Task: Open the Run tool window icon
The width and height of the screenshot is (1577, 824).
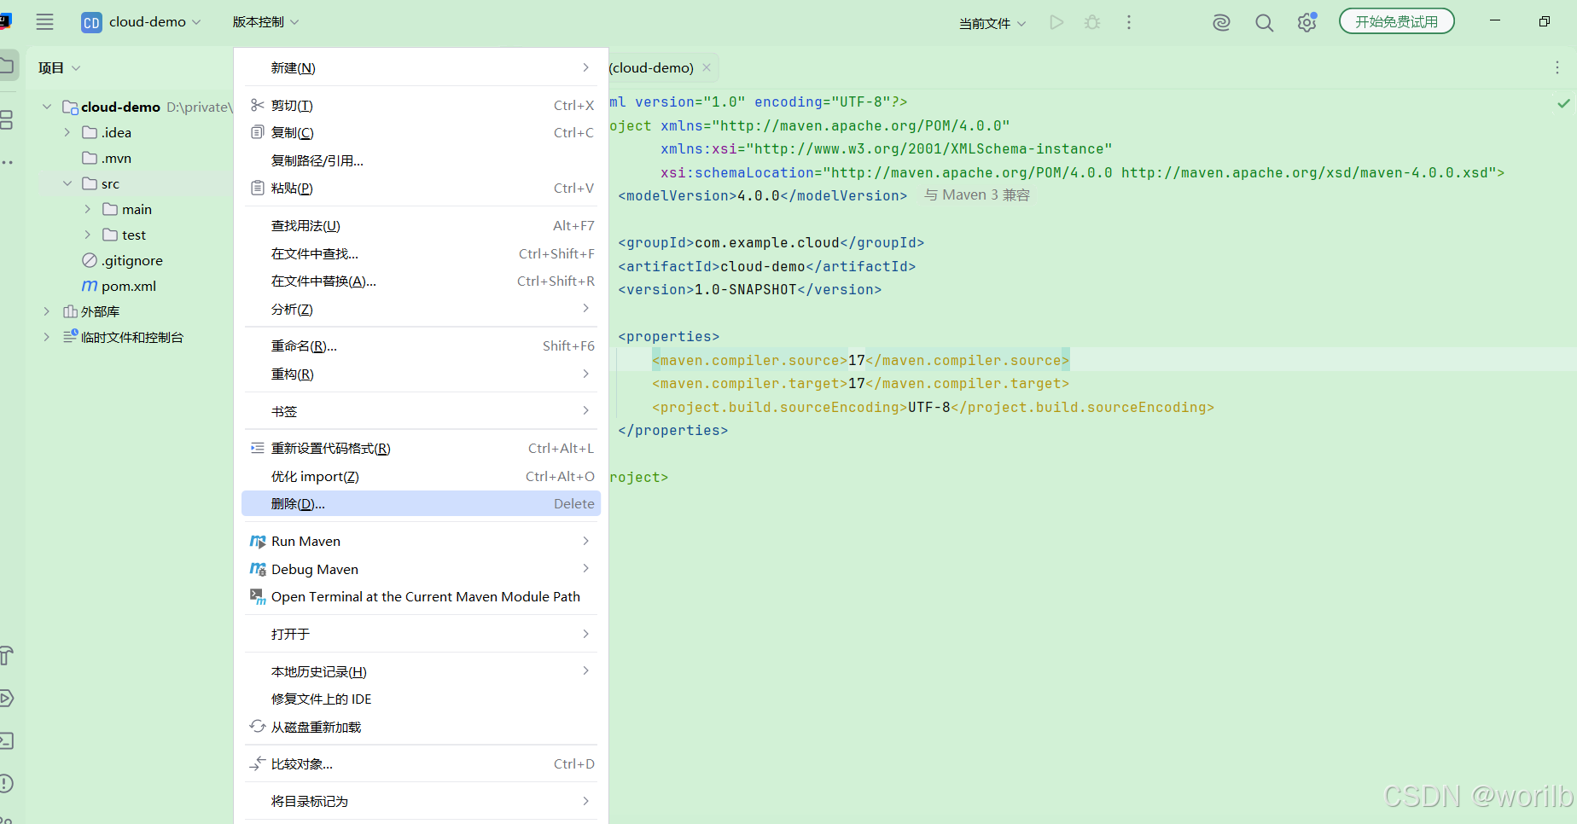Action: click(x=7, y=698)
